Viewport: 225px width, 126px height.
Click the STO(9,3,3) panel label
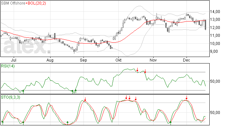click(11, 97)
